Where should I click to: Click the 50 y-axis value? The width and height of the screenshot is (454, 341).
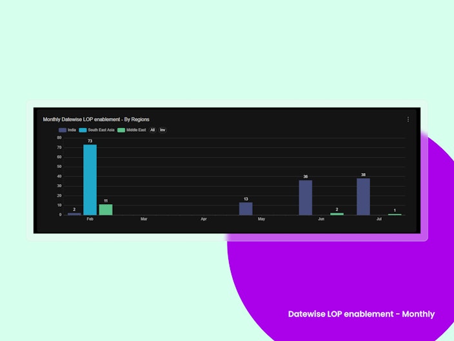point(59,167)
